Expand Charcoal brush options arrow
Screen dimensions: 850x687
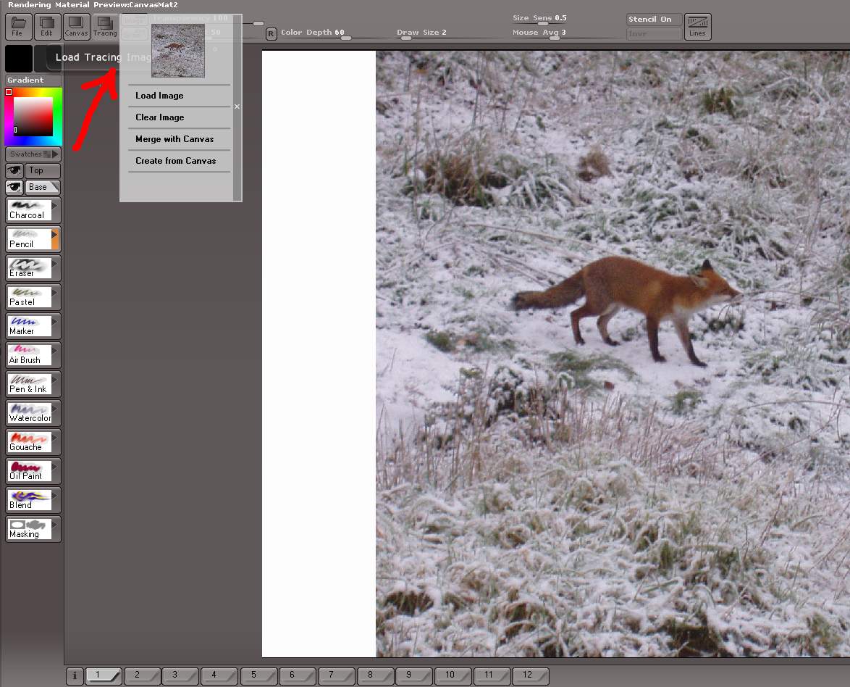(x=55, y=206)
